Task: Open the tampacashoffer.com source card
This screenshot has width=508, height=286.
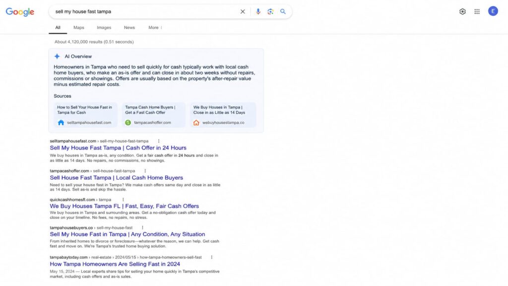Action: 154,115
